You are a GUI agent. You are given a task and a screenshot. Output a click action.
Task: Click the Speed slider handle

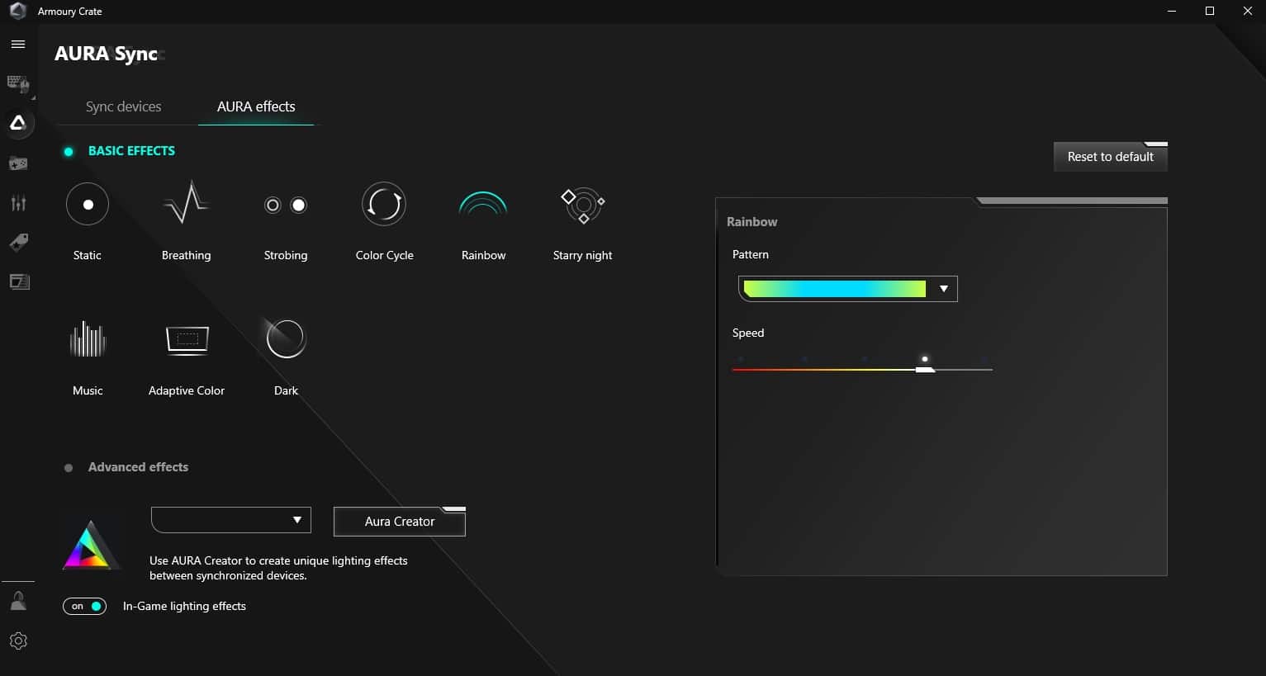pos(925,369)
